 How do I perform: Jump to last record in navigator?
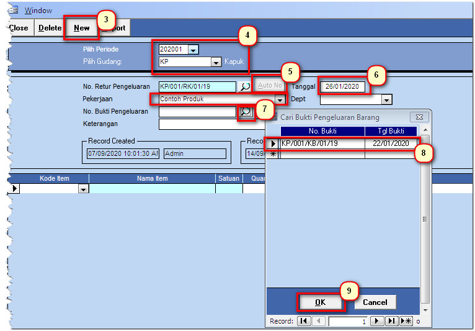(x=391, y=321)
